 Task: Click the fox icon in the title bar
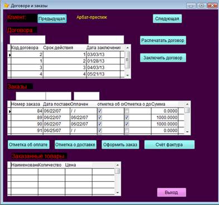(x=6, y=6)
